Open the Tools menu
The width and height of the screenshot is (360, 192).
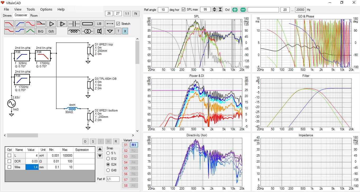31,9
